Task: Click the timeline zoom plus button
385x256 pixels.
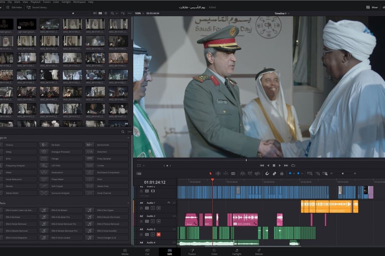Action: tap(355, 173)
